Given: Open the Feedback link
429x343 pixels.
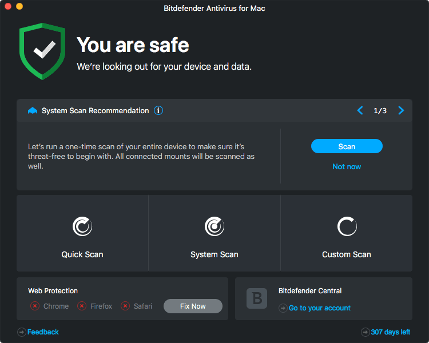Looking at the screenshot, I should tap(43, 332).
